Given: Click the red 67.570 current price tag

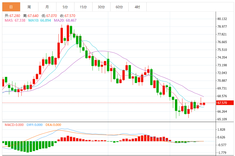Looking at the screenshot, I should tap(225, 103).
